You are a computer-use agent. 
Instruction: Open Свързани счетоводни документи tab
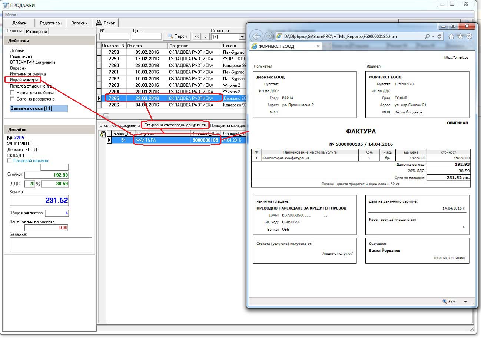click(x=175, y=125)
